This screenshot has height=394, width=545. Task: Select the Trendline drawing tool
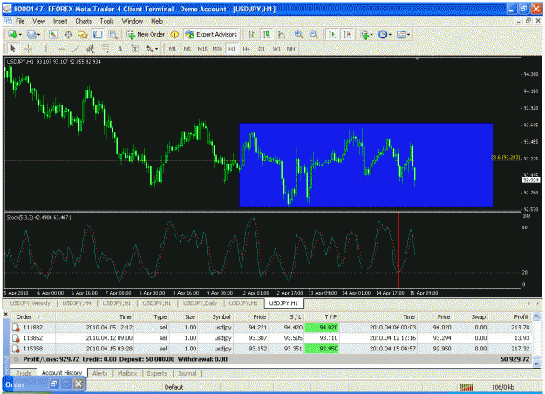[76, 49]
